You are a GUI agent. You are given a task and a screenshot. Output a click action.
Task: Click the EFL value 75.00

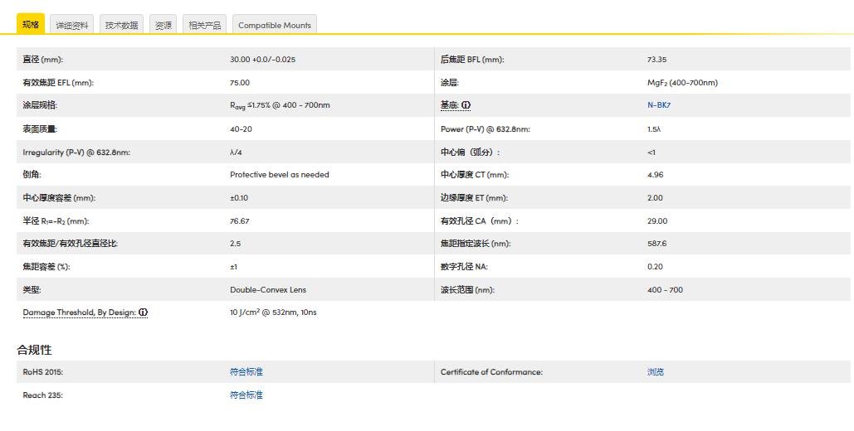pos(240,83)
